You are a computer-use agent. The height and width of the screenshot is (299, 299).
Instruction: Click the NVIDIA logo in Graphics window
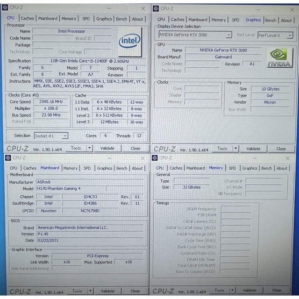click(x=280, y=58)
